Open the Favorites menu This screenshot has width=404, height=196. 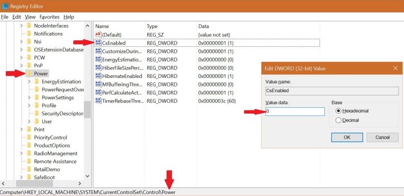coord(50,17)
